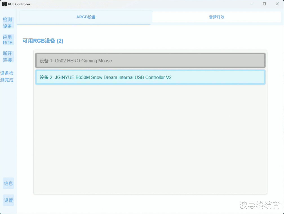
Task: Minimize the RGB Controller window
Action: tap(252, 4)
